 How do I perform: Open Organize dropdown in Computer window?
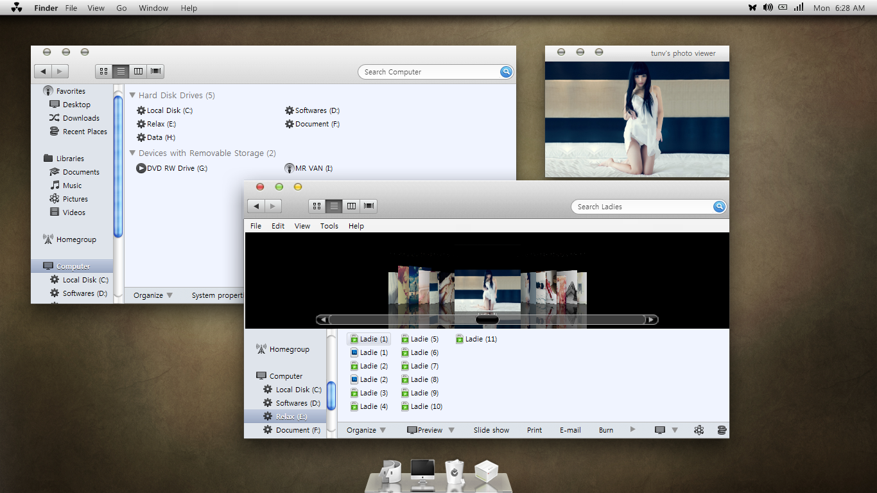coord(153,295)
